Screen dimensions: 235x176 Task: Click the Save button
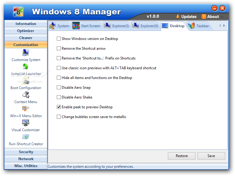click(211, 156)
